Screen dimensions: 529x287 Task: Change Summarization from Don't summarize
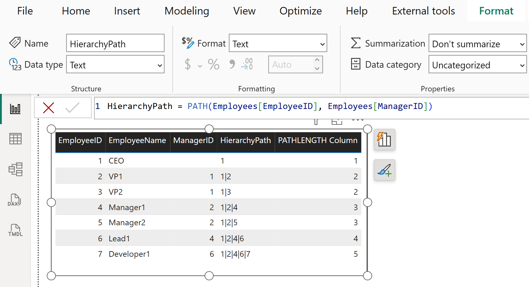(477, 44)
